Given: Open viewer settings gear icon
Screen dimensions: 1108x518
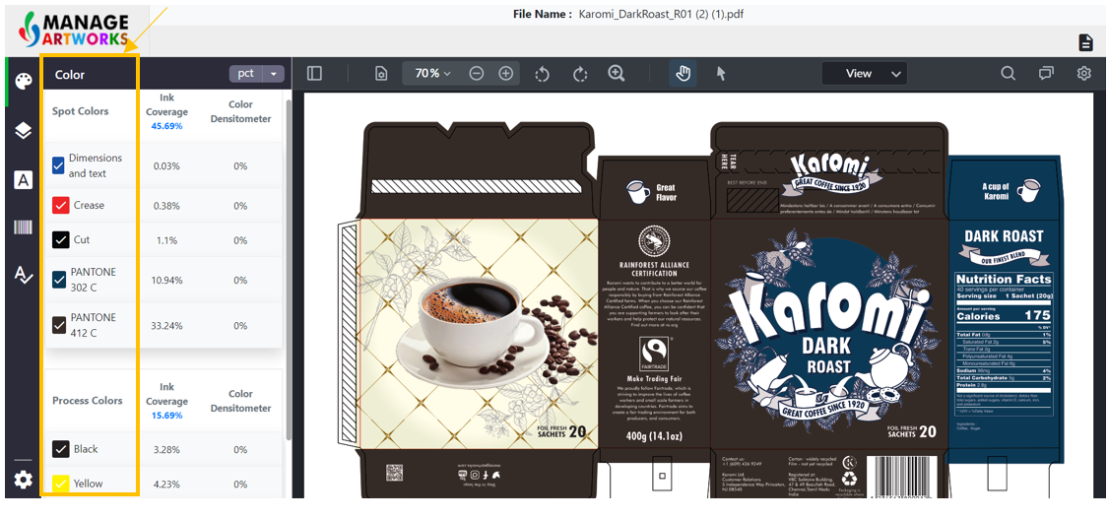Looking at the screenshot, I should tap(1084, 74).
